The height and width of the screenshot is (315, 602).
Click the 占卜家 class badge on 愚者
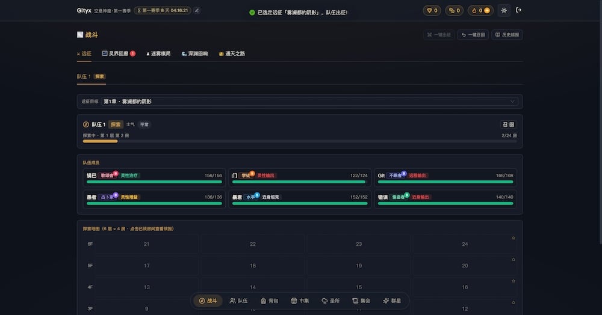[108, 197]
